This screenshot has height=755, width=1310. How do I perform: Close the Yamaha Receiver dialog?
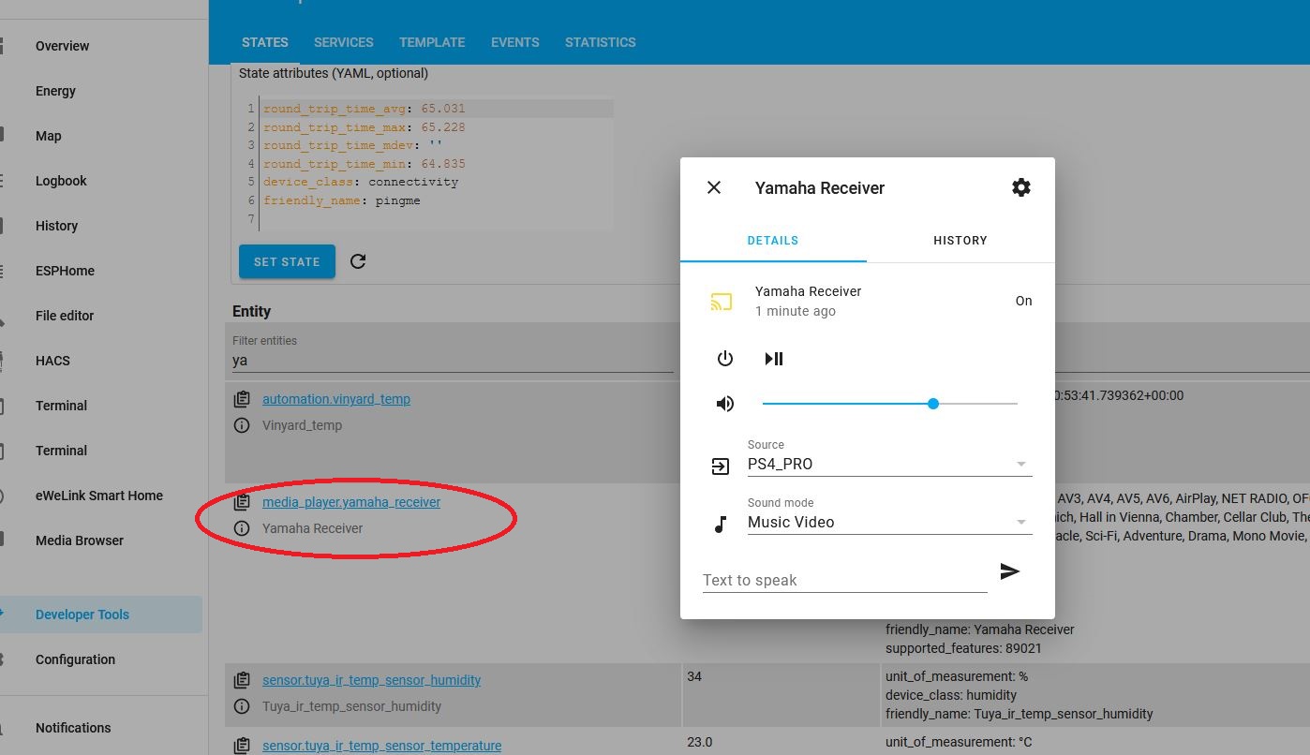pyautogui.click(x=714, y=187)
